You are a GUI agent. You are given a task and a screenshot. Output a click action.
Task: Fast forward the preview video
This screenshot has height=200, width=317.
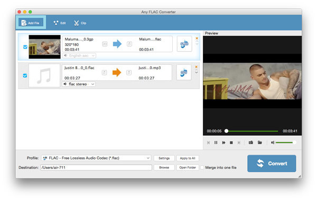pyautogui.click(x=223, y=143)
